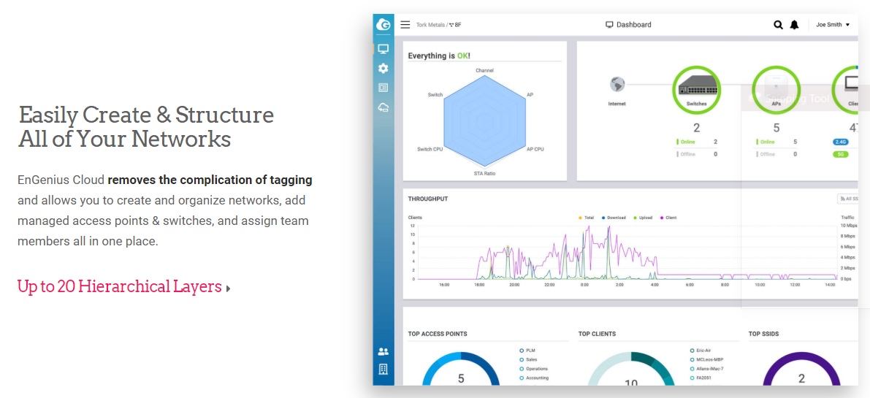Click the Top Clients donut chart

(631, 370)
